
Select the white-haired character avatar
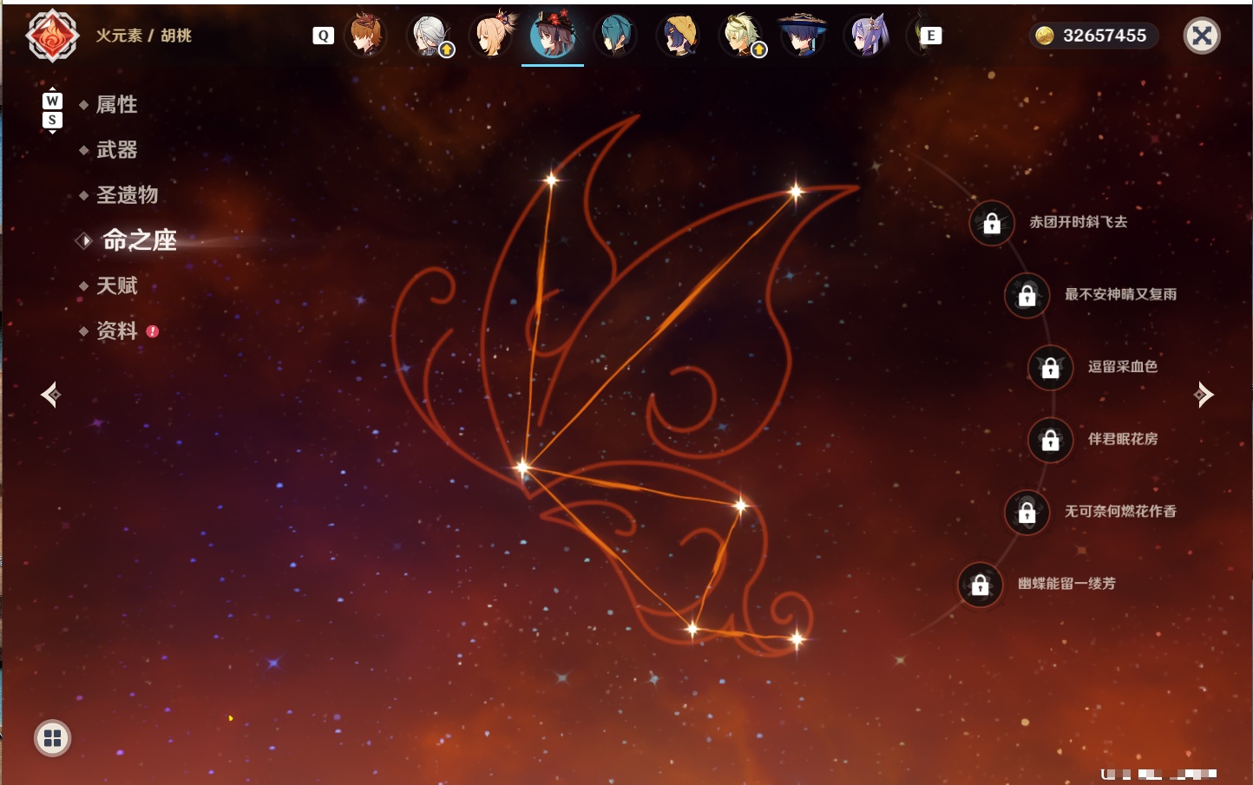430,36
